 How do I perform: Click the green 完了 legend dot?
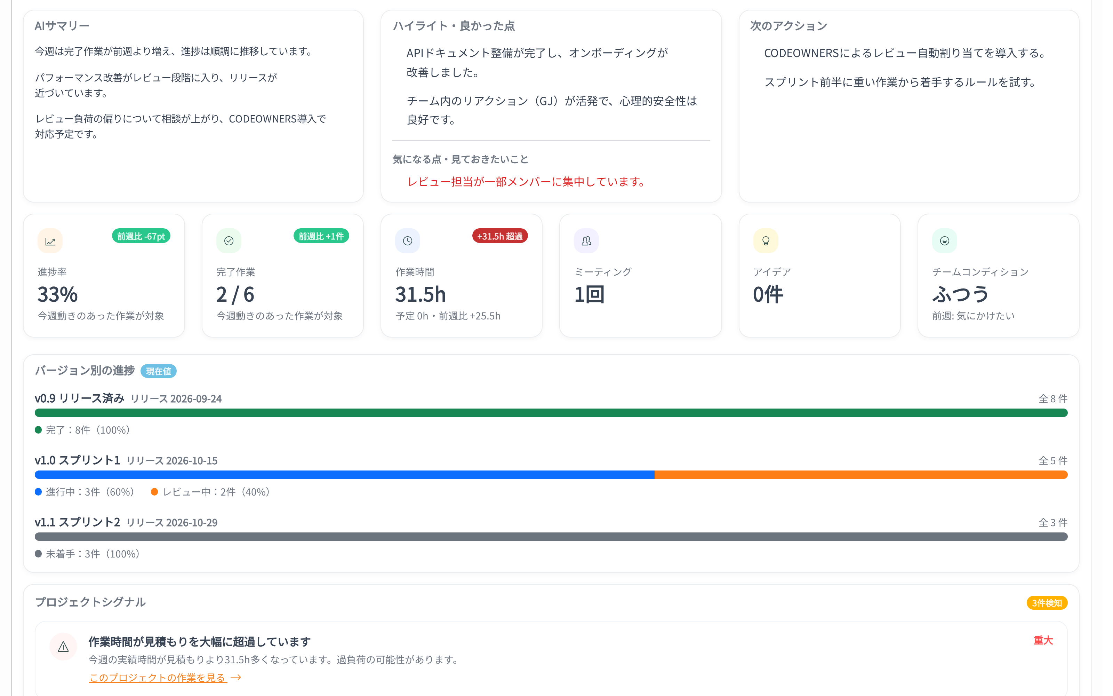point(39,430)
